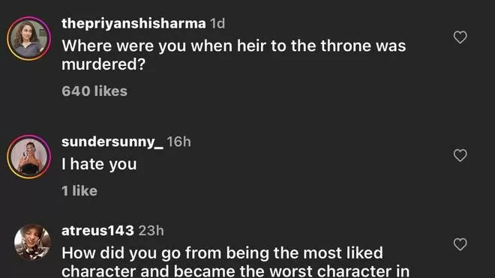This screenshot has width=495, height=278.
Task: Tap the heart on atreus143's comment
Action: click(x=460, y=244)
